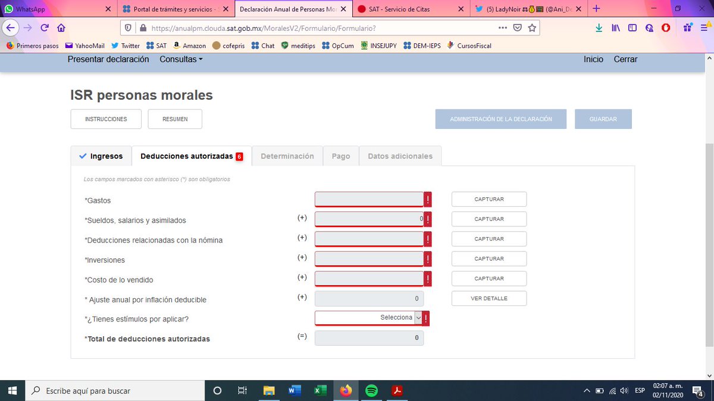Click the Cortana circle icon
This screenshot has width=714, height=401.
pos(217,390)
